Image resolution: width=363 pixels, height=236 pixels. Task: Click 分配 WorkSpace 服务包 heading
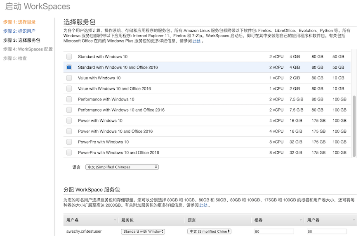click(x=92, y=190)
